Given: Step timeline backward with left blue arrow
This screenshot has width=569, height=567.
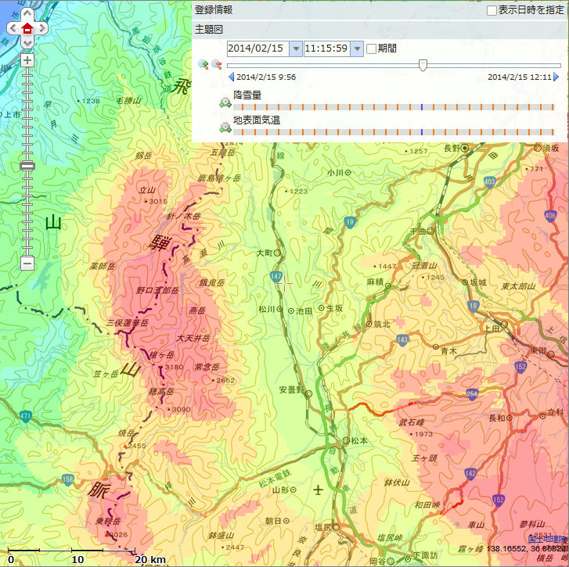Looking at the screenshot, I should tap(231, 77).
